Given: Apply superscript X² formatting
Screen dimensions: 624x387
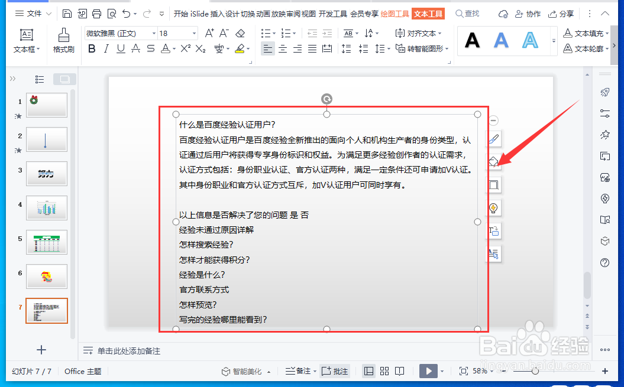Looking at the screenshot, I should click(186, 48).
